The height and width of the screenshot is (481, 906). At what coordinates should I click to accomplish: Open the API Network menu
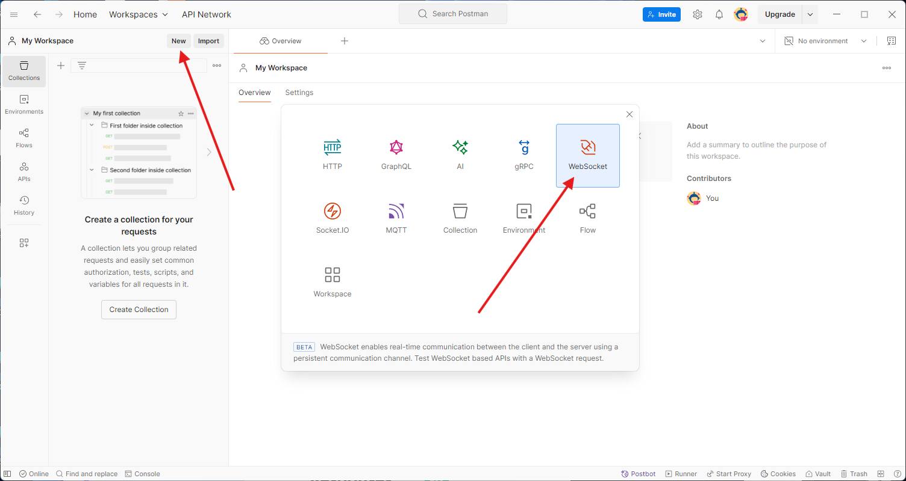pos(206,14)
